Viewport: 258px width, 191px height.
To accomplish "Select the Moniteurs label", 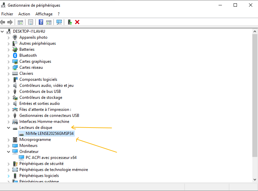I will coord(28,146).
